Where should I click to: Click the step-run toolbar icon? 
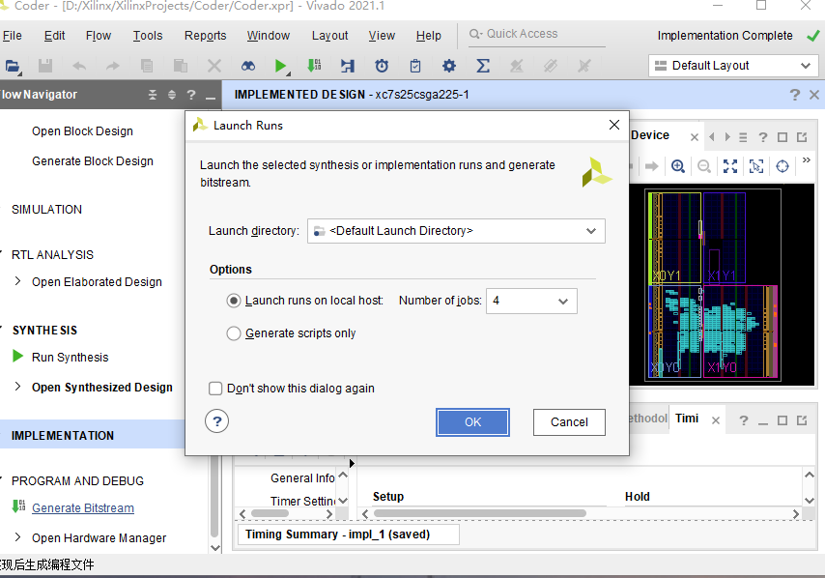tap(348, 66)
